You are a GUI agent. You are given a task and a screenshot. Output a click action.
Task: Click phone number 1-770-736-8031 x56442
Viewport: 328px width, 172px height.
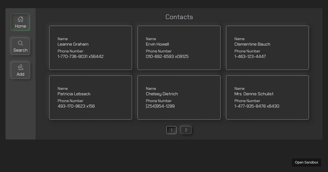click(x=81, y=57)
